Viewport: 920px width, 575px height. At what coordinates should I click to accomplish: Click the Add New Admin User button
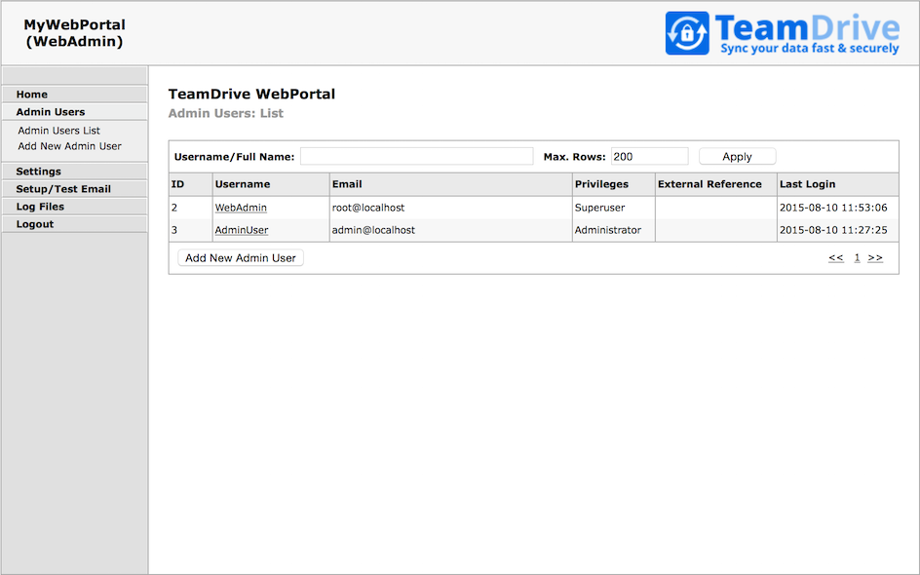(241, 257)
